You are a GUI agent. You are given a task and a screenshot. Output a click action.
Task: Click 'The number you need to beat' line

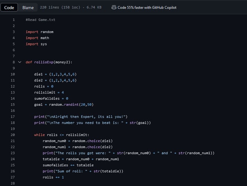point(92,123)
